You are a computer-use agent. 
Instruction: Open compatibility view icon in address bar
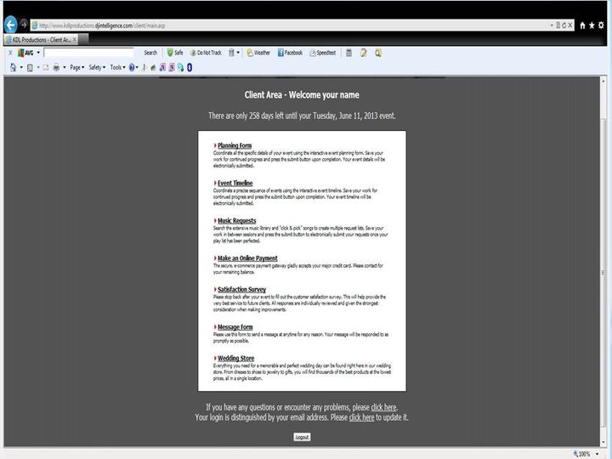tap(558, 25)
